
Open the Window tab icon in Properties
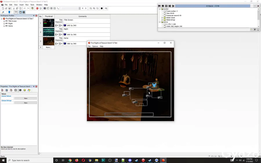point(7,90)
